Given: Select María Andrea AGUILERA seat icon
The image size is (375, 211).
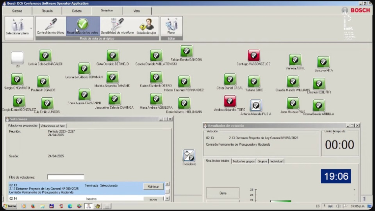Looking at the screenshot, I should [x=156, y=99].
